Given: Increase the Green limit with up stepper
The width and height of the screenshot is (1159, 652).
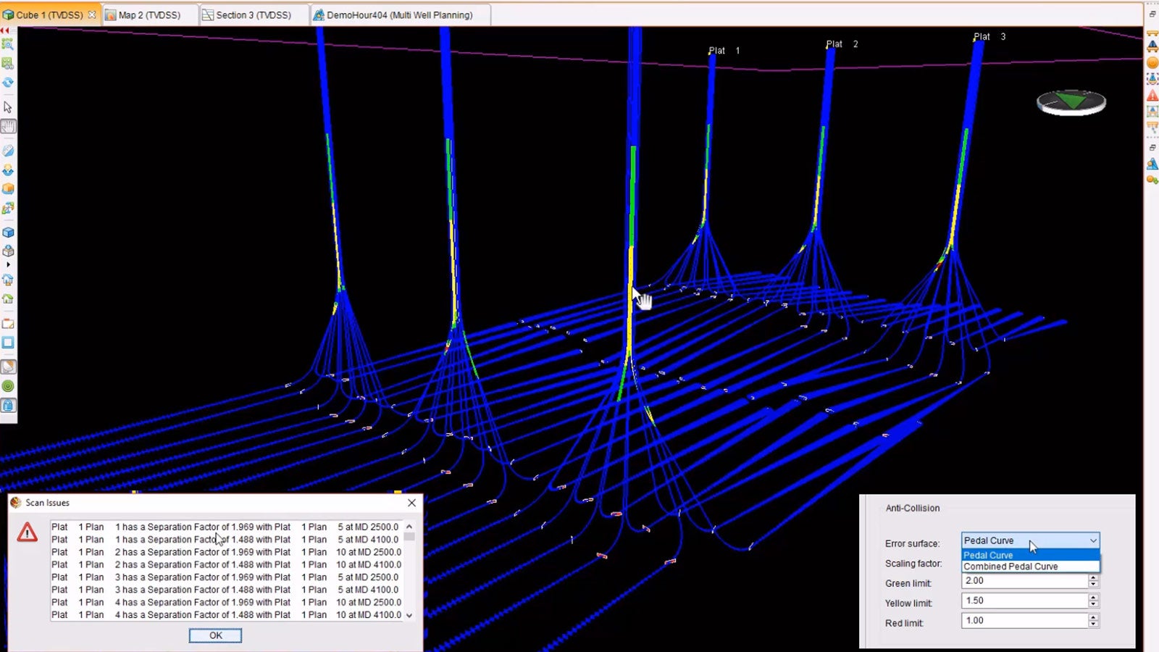Looking at the screenshot, I should click(1094, 577).
